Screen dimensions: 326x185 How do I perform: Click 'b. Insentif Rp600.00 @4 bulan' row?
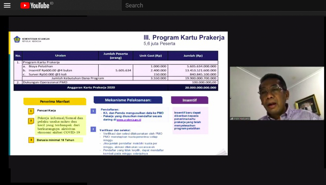48,70
